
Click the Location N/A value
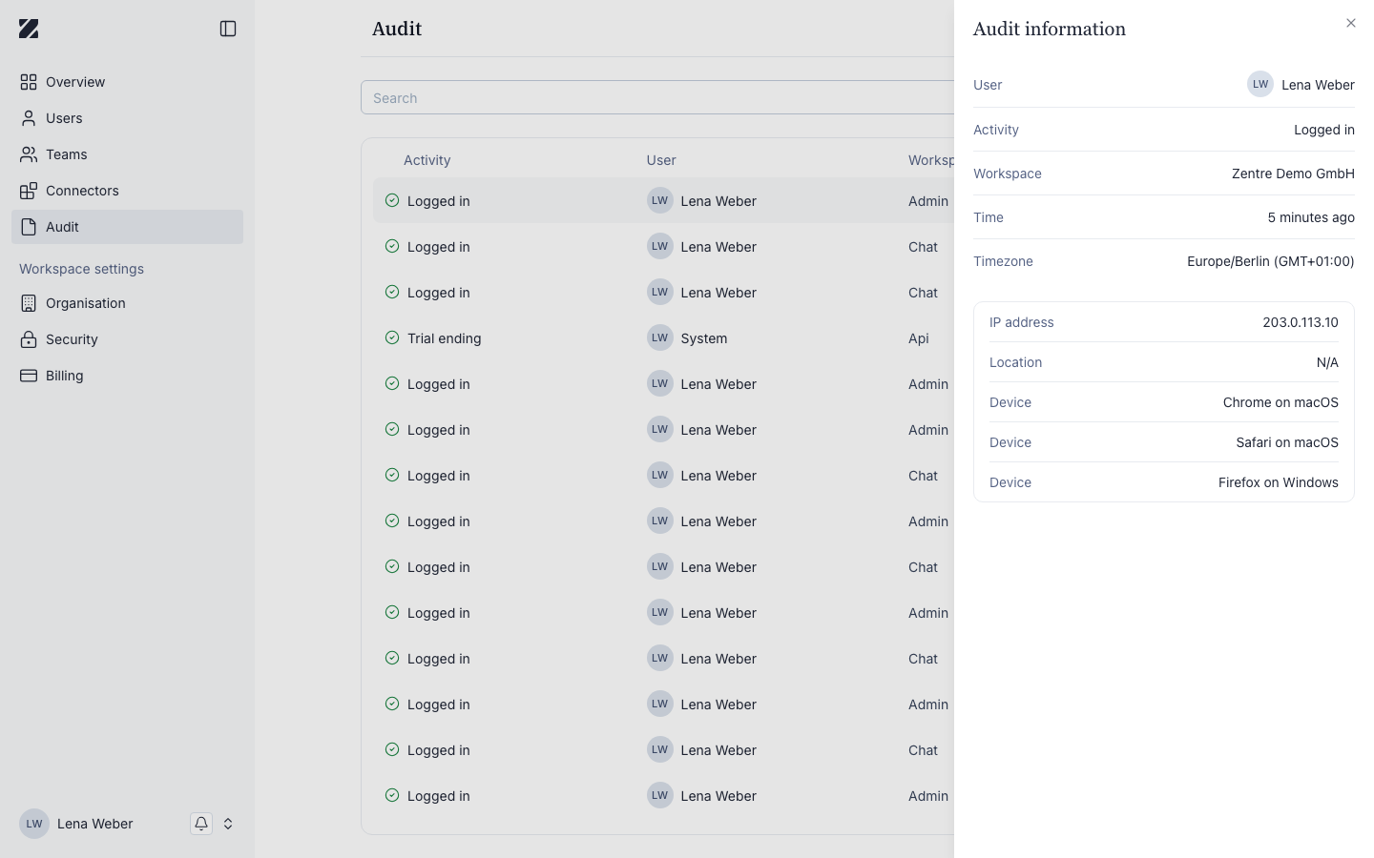pyautogui.click(x=1327, y=362)
